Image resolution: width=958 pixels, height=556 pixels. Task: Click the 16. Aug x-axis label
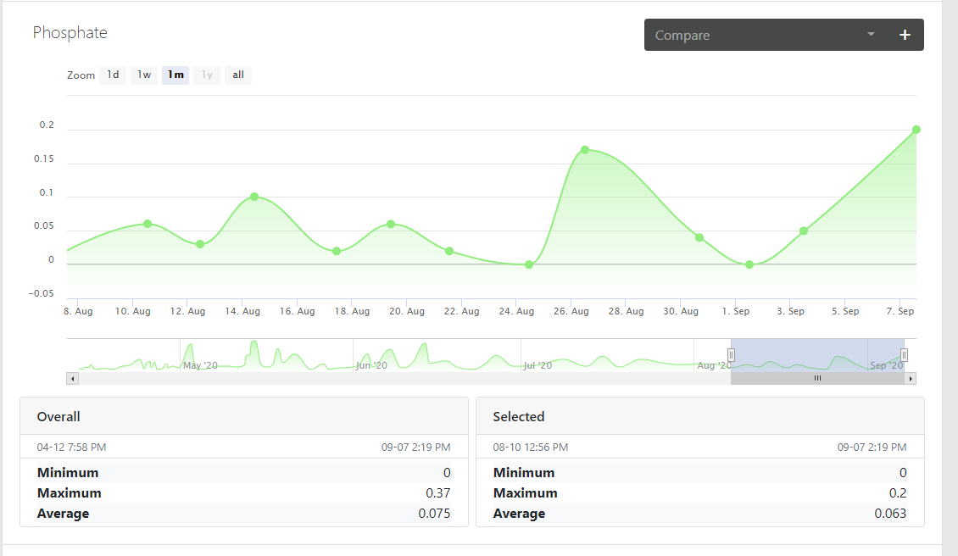point(298,311)
